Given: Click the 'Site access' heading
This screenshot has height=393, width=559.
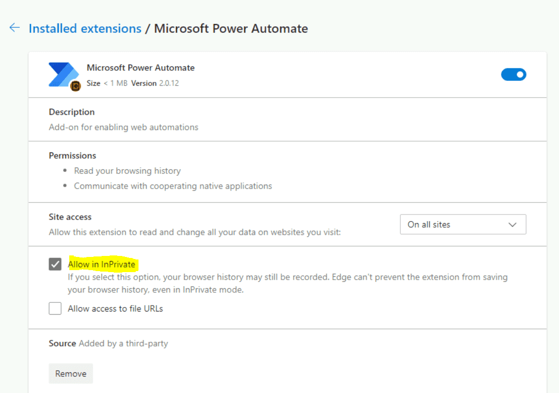Looking at the screenshot, I should coord(70,217).
